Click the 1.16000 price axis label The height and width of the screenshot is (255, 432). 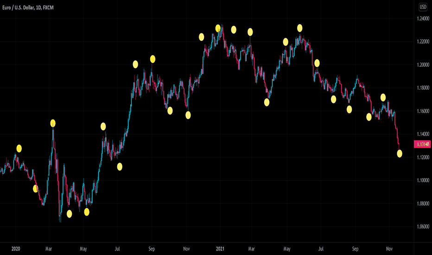tap(423, 111)
